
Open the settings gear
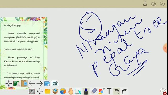154,4
